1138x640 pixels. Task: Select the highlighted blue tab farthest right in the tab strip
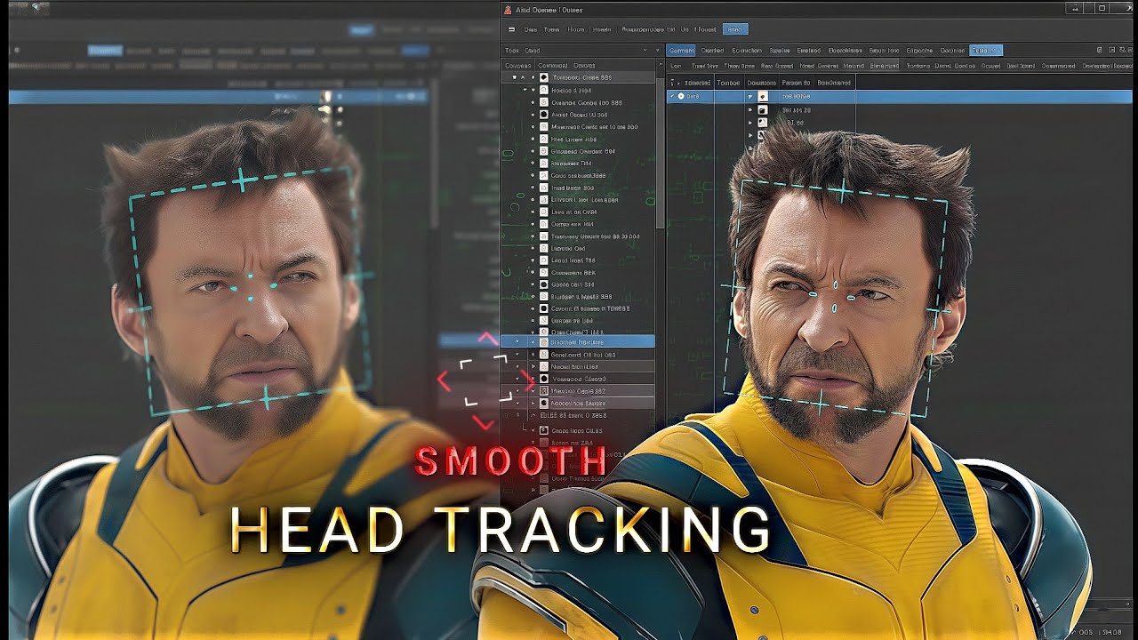986,51
